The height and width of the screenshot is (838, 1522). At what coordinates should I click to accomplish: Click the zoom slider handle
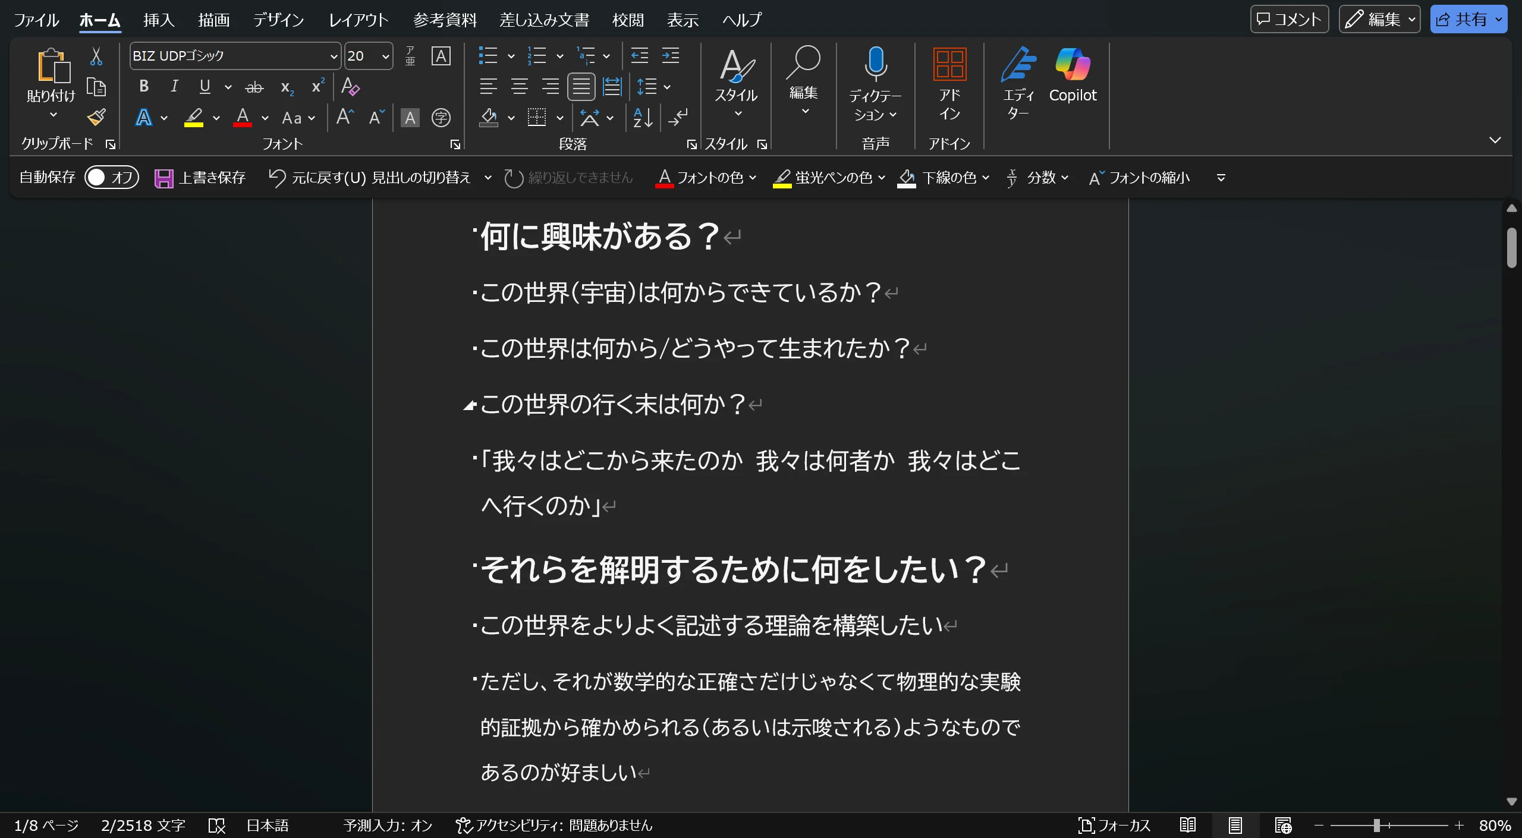pos(1376,825)
